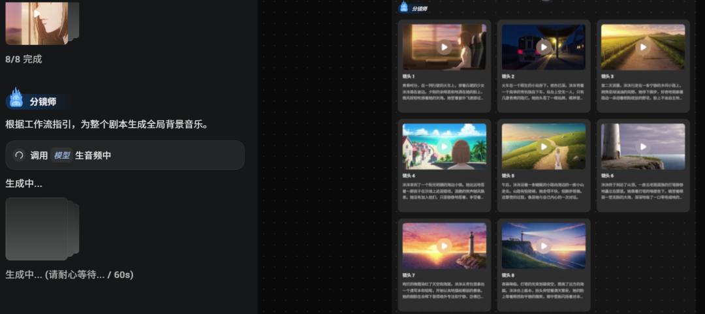Open the 调用 模型 生音频中 status pill
This screenshot has height=314, width=705.
(x=125, y=155)
